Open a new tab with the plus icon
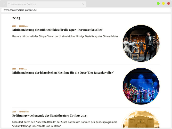The image size is (172, 129). pos(4,4)
